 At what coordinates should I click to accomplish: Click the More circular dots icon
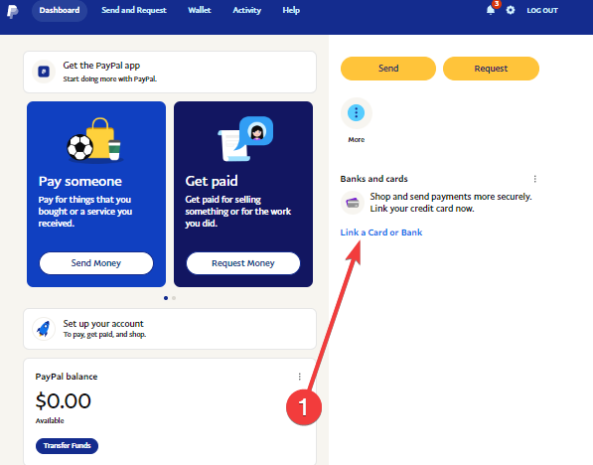click(357, 112)
